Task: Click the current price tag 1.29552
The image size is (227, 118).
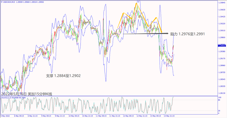Action: point(222,46)
